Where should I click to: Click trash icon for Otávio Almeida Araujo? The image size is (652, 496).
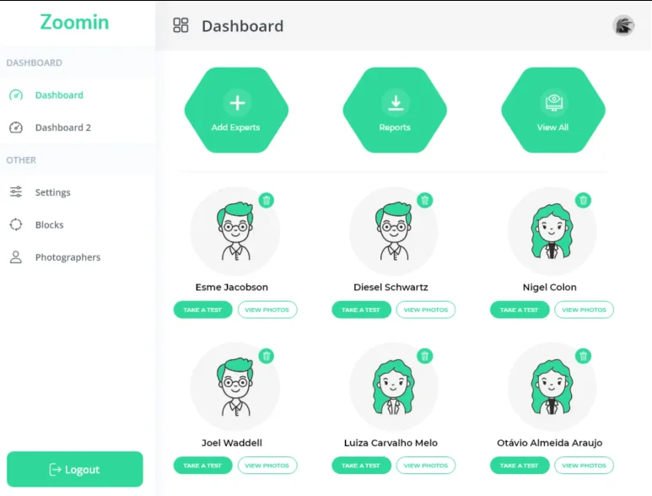(x=583, y=356)
